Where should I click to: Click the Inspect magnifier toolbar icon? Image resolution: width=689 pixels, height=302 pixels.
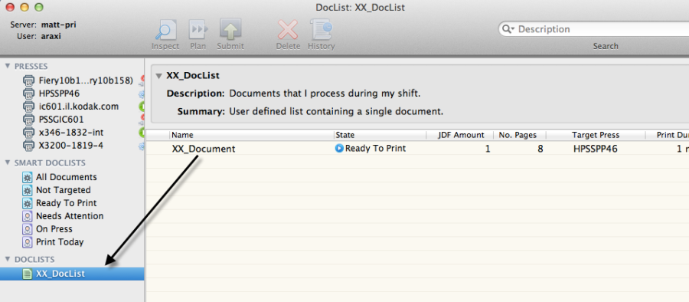coord(165,30)
